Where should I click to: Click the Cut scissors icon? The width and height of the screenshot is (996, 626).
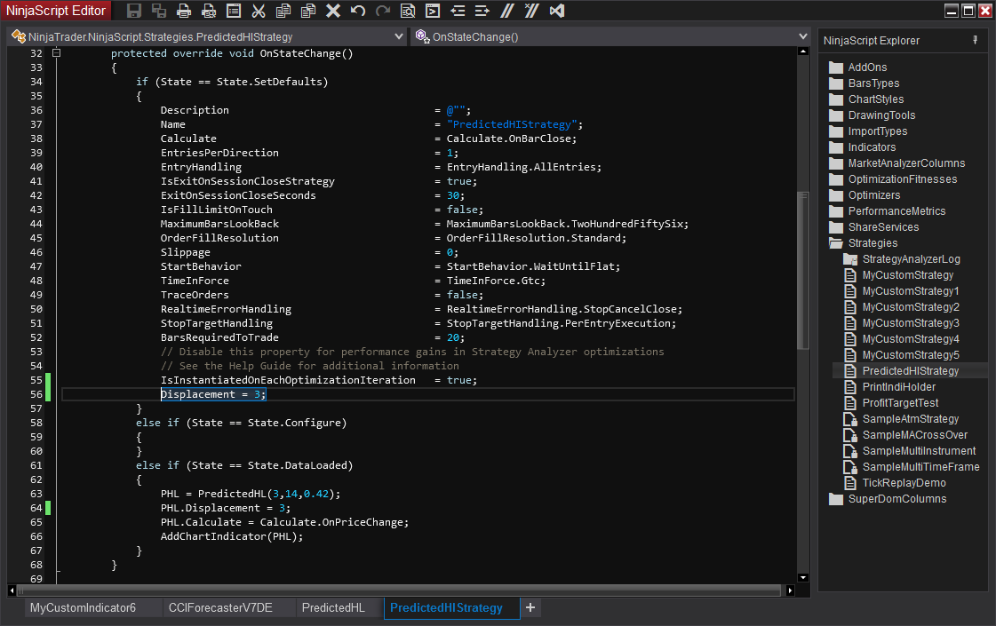259,11
